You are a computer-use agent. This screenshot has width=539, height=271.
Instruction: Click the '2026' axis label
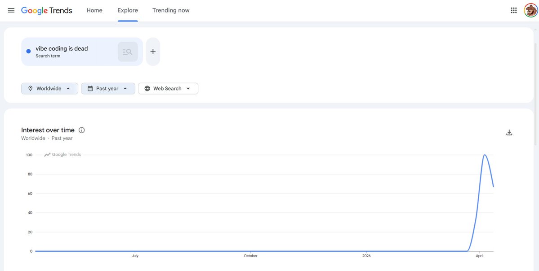366,256
